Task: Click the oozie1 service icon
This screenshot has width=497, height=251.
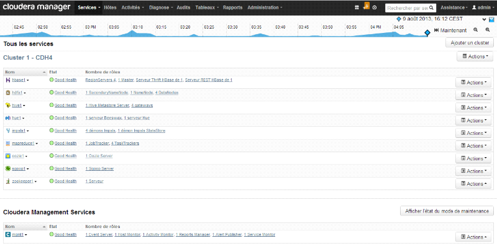Action: coord(8,156)
